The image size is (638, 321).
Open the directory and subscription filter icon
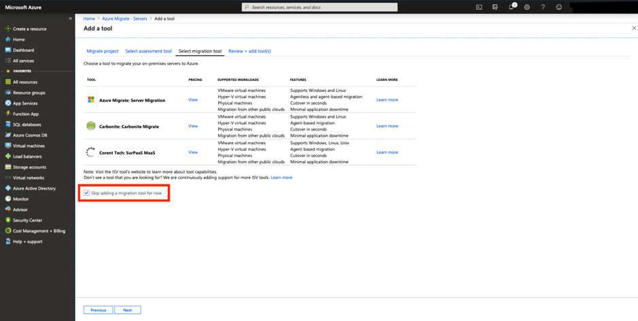(495, 7)
